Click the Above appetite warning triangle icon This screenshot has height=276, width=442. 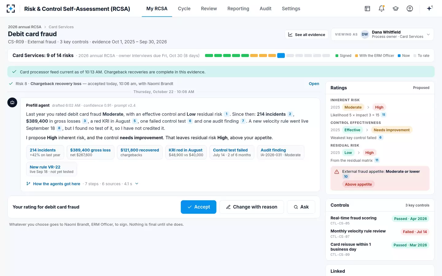pos(337,172)
